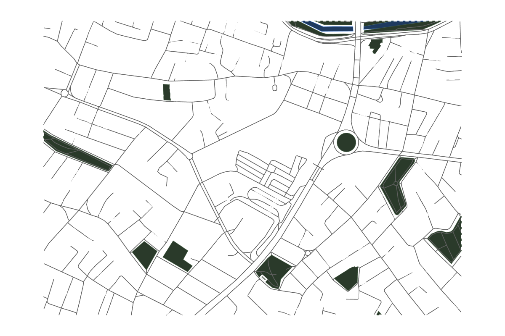This screenshot has width=505, height=336.
Task: Select the green park cut off by the right edge
Action: 446,241
